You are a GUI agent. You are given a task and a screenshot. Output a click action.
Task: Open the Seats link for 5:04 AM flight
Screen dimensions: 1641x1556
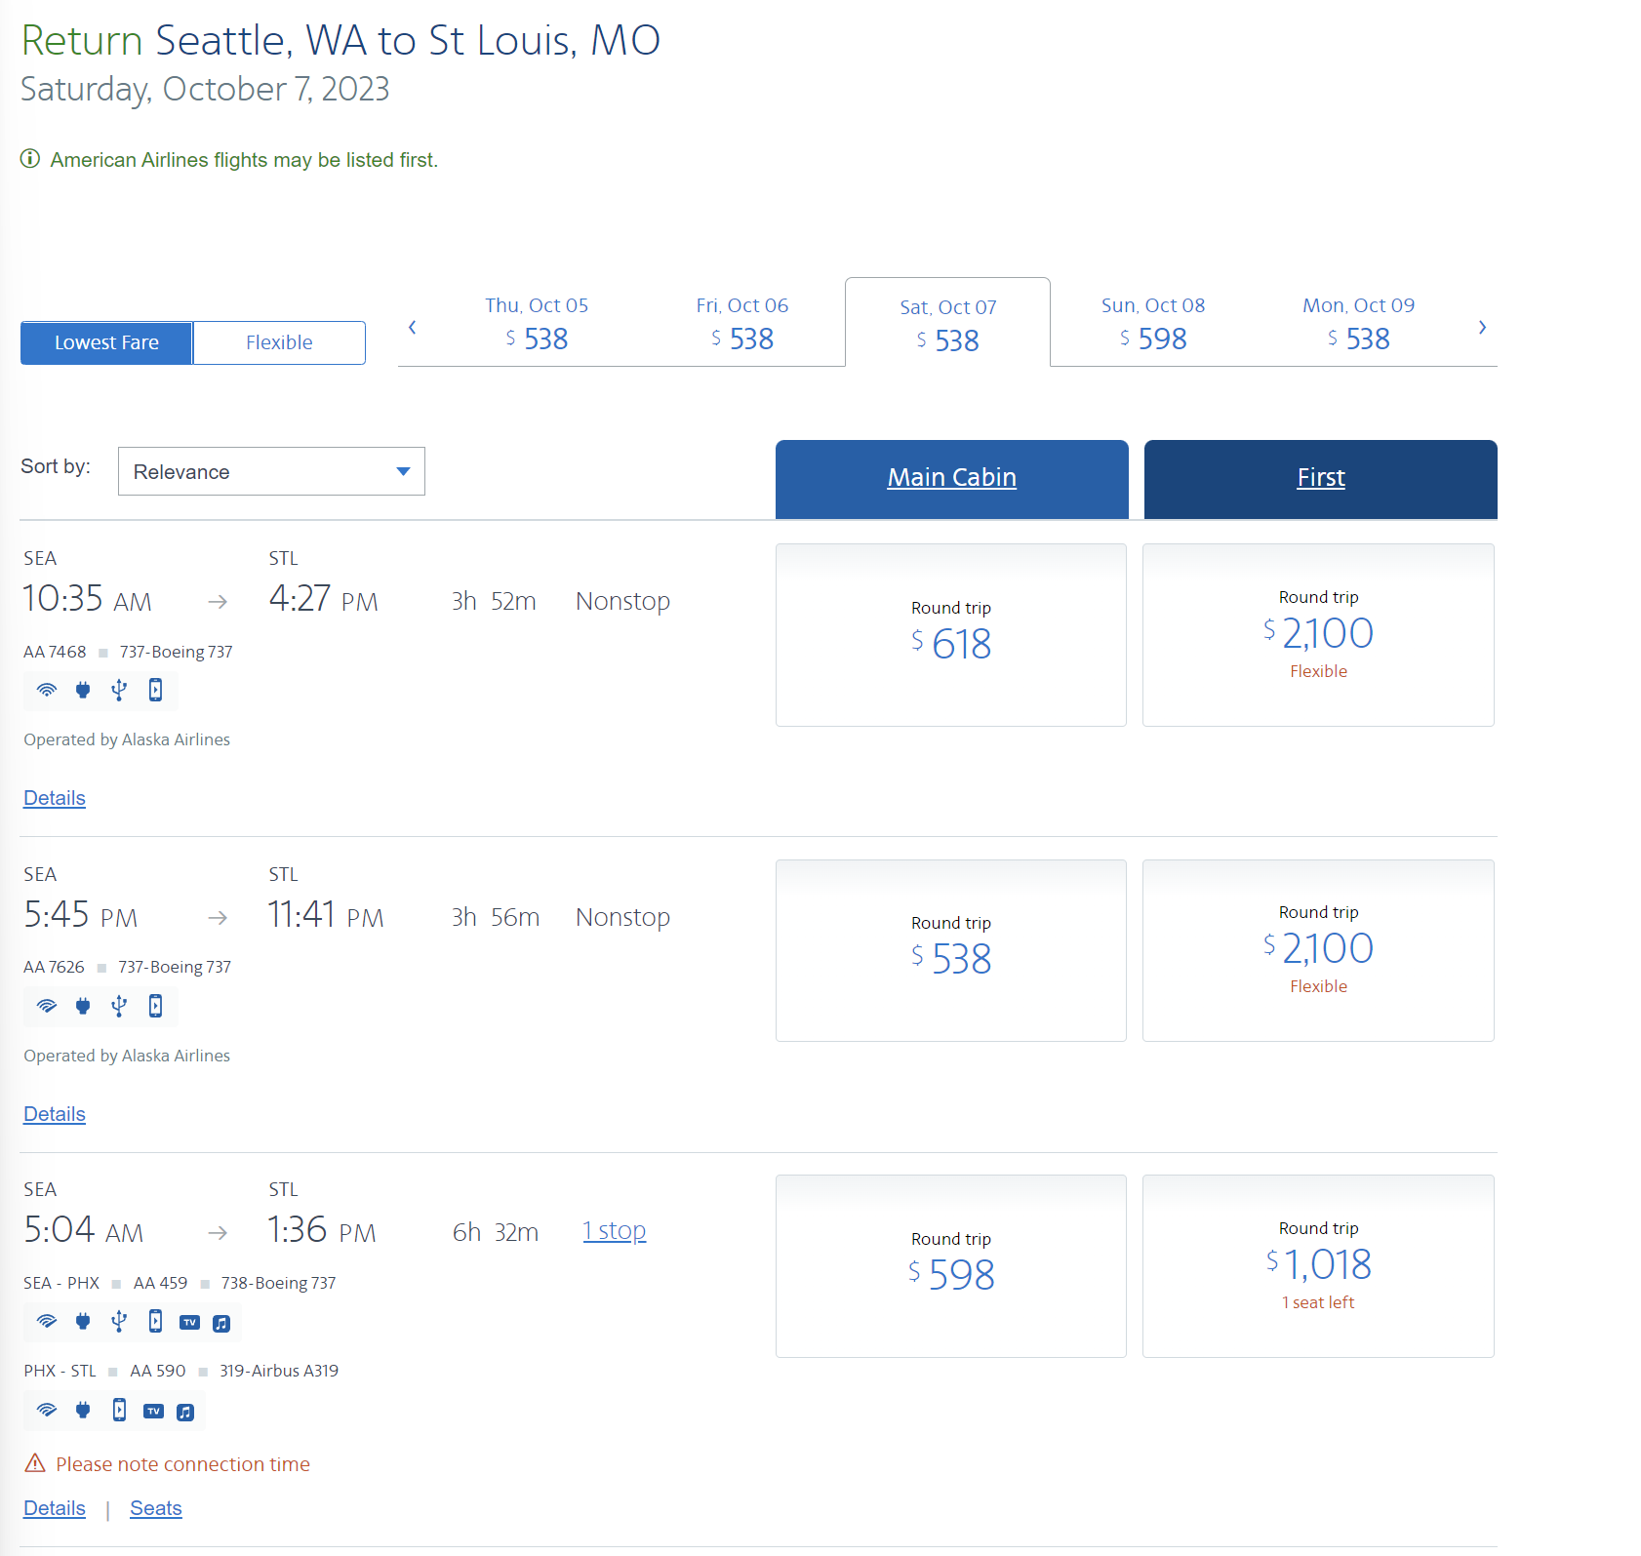tap(156, 1508)
